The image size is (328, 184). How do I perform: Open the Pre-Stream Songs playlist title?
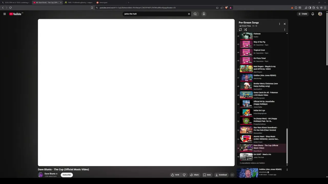pyautogui.click(x=249, y=22)
